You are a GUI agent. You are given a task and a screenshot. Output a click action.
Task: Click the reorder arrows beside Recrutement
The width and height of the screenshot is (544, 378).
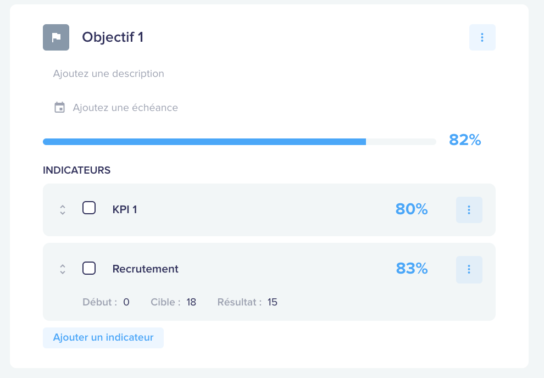tap(63, 269)
